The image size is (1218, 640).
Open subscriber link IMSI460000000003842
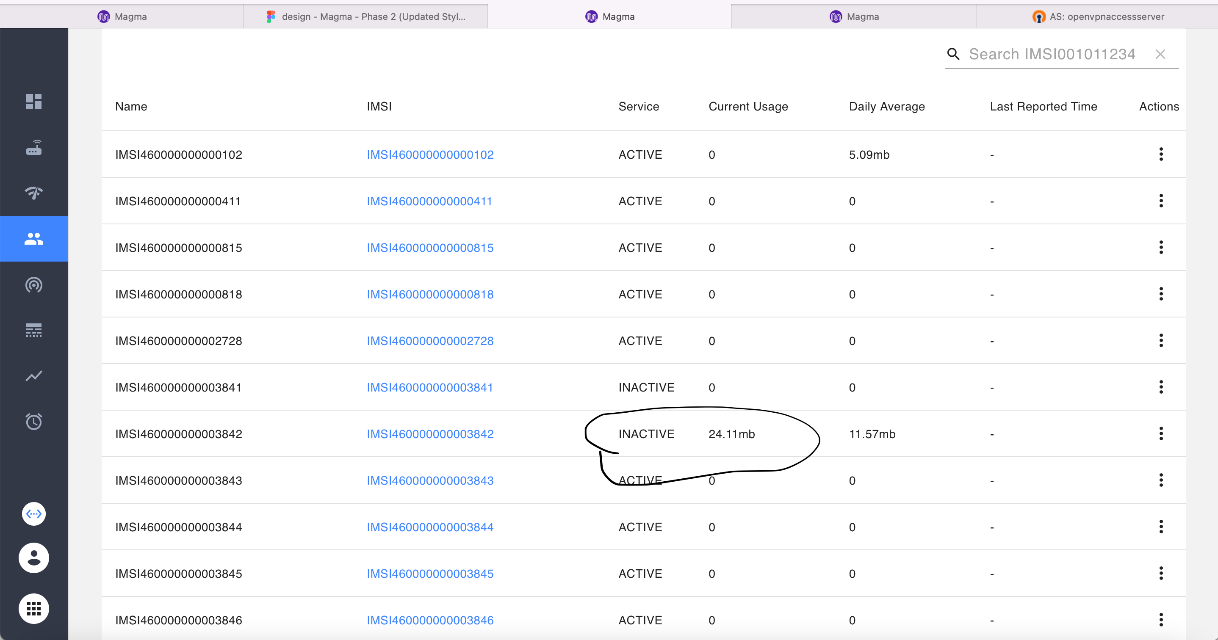coord(430,433)
